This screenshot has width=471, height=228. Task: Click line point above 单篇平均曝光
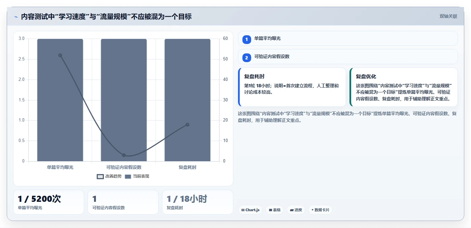point(60,55)
